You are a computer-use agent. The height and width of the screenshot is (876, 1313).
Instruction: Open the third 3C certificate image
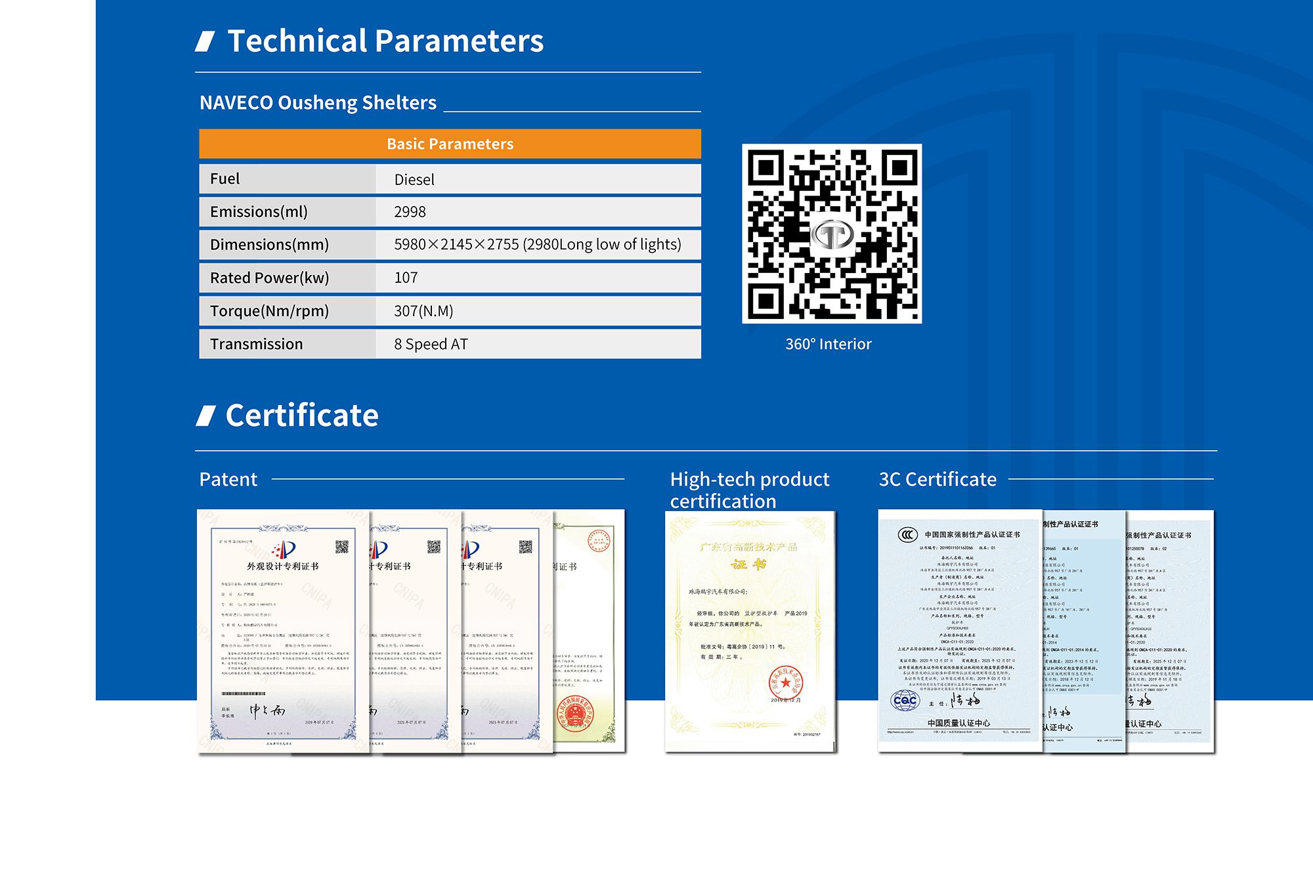(1170, 631)
